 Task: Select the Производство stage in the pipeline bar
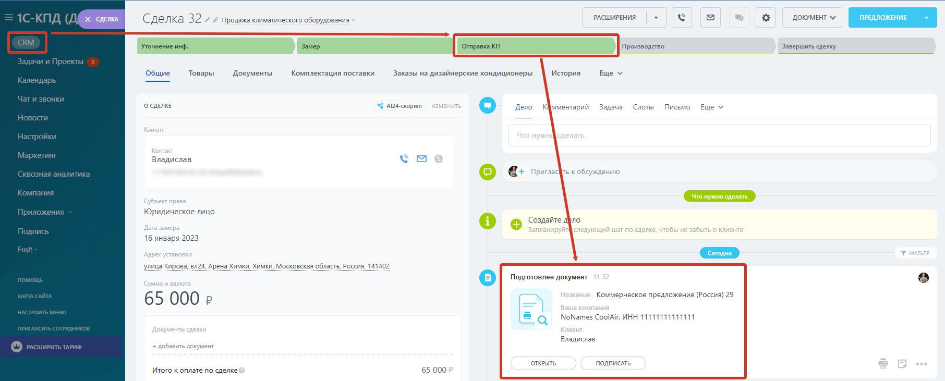tap(695, 46)
